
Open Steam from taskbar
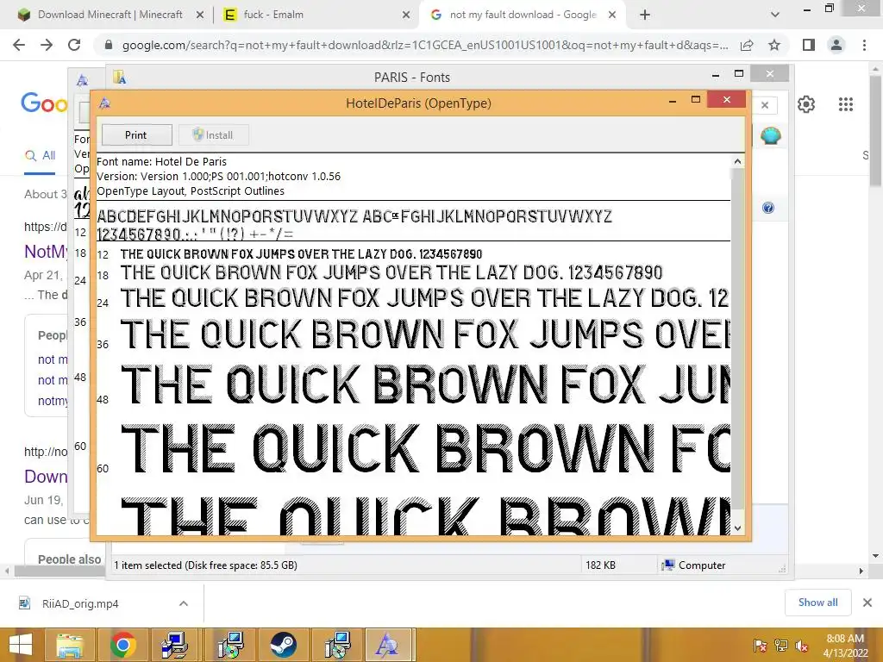pos(283,645)
